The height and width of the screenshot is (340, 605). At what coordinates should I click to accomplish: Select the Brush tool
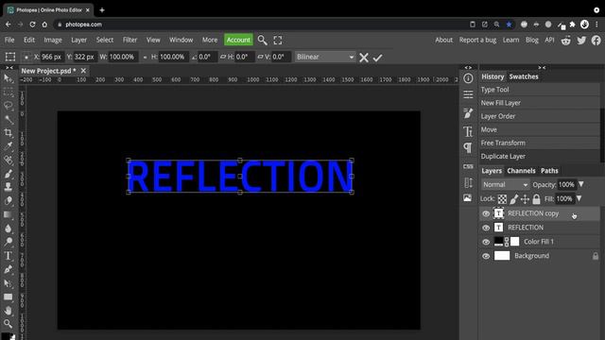tap(9, 174)
